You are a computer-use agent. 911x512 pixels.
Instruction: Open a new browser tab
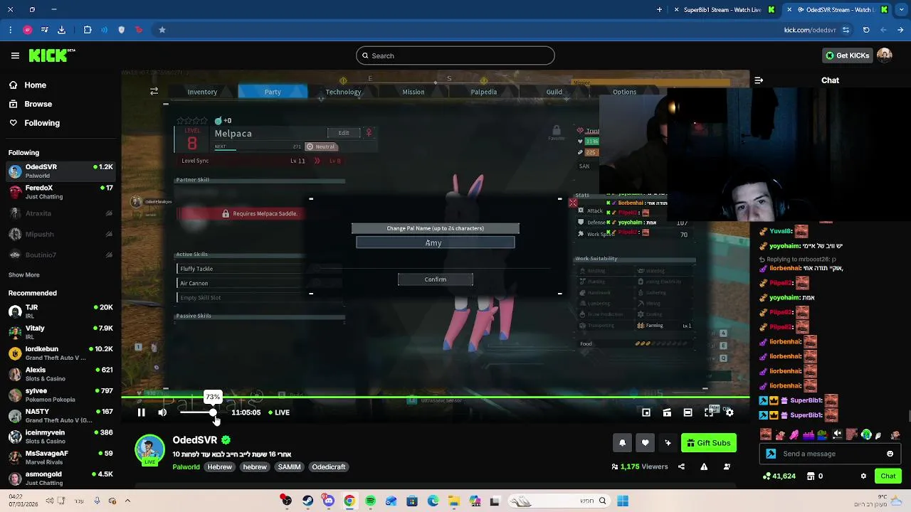pyautogui.click(x=659, y=9)
